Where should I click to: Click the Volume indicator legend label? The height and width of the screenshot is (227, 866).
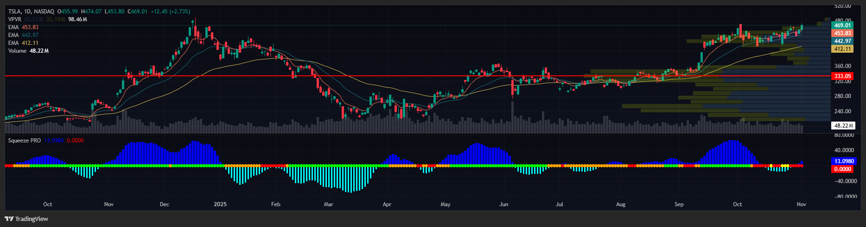pos(17,51)
